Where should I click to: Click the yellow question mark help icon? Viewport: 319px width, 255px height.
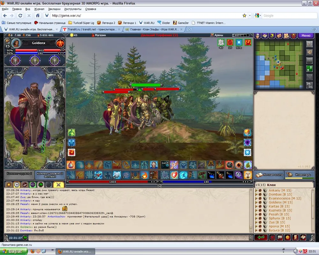click(272, 36)
